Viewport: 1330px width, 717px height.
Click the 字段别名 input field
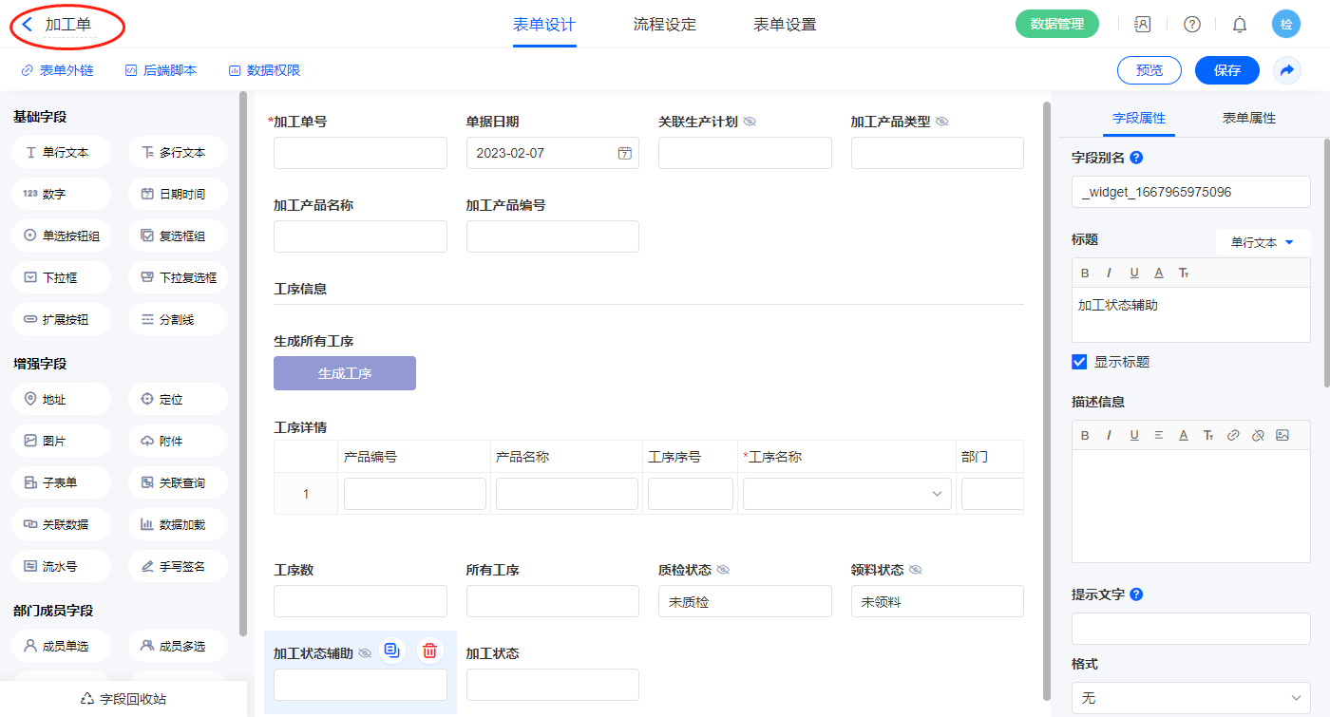1190,192
